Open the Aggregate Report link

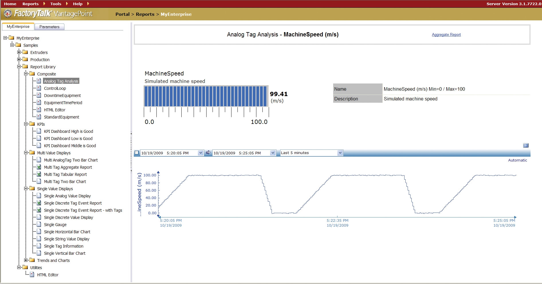(x=446, y=35)
